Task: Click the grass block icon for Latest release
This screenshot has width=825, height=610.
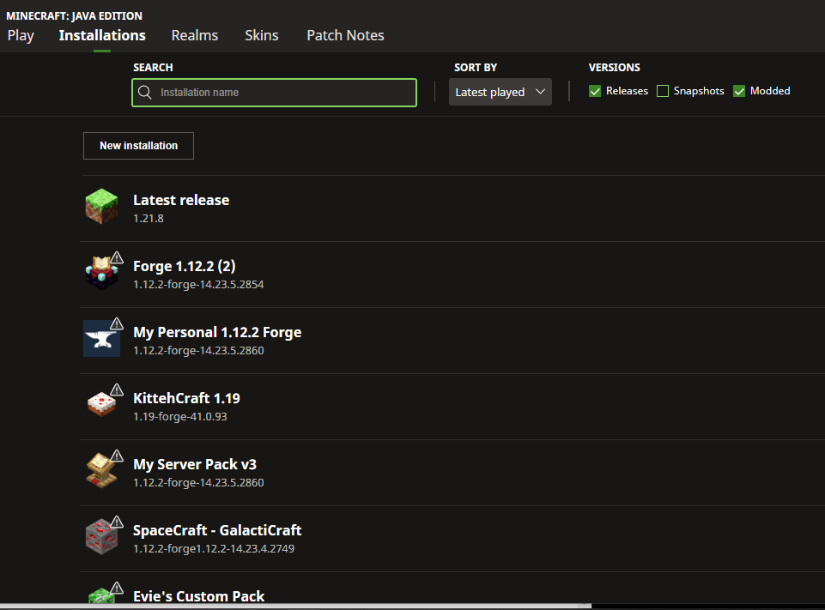Action: coord(101,207)
